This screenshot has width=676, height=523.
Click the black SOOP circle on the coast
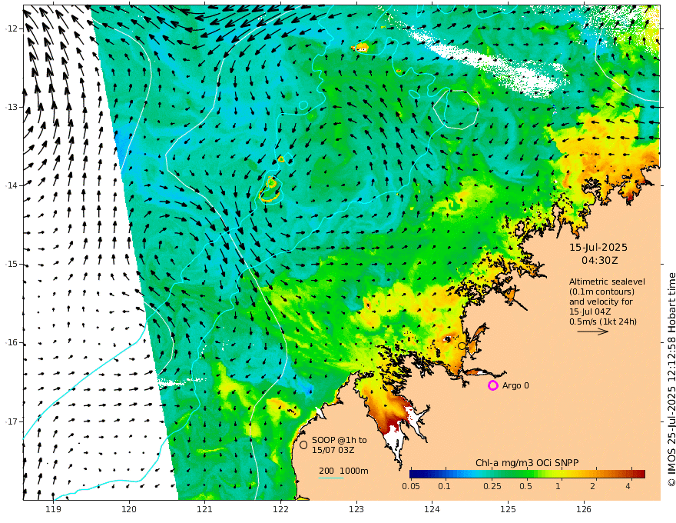462,345
